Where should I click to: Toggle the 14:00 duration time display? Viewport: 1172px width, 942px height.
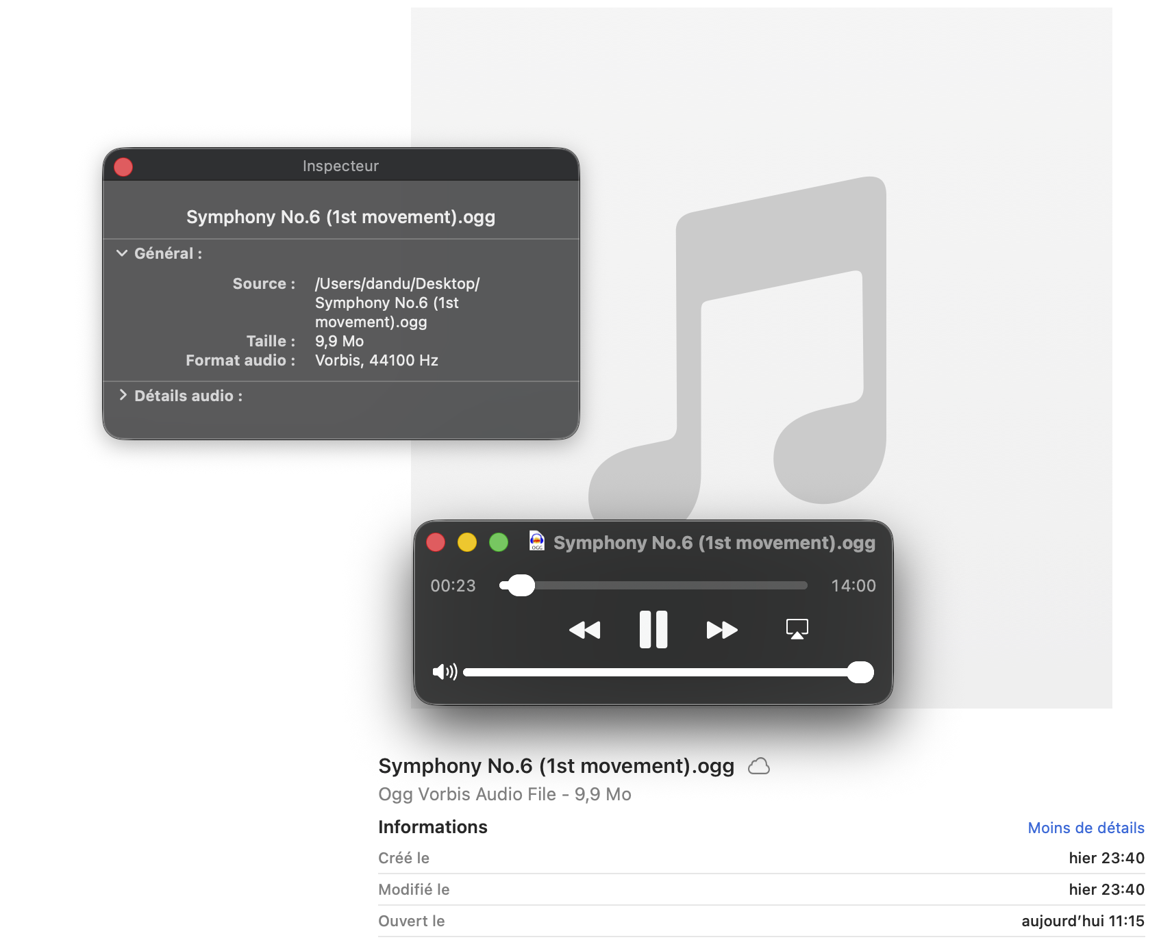tap(853, 586)
